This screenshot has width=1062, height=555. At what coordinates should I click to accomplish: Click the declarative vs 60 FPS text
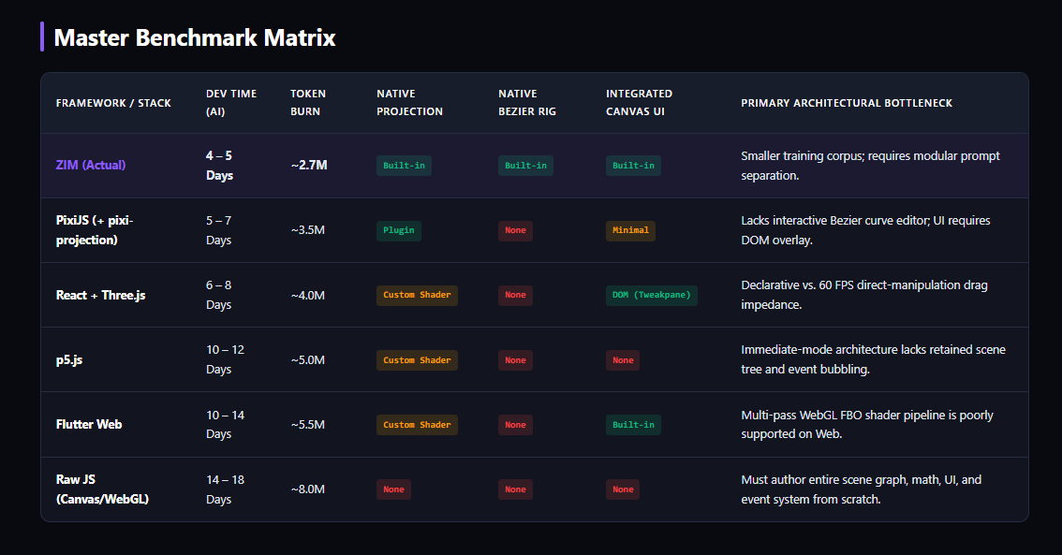pyautogui.click(x=864, y=295)
